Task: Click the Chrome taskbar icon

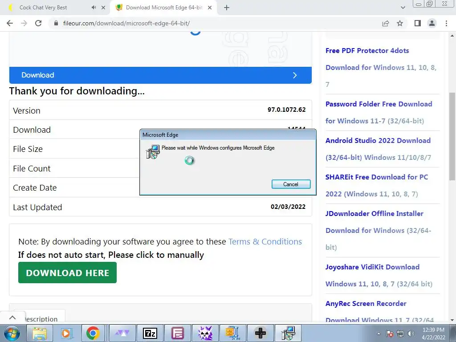Action: 93,333
